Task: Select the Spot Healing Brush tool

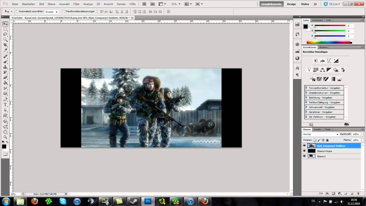Action: (x=5, y=56)
